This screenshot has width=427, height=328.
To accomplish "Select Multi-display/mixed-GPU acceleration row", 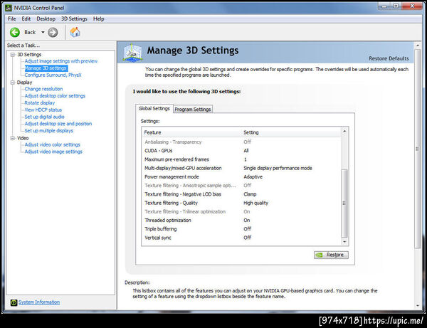I will (241, 168).
